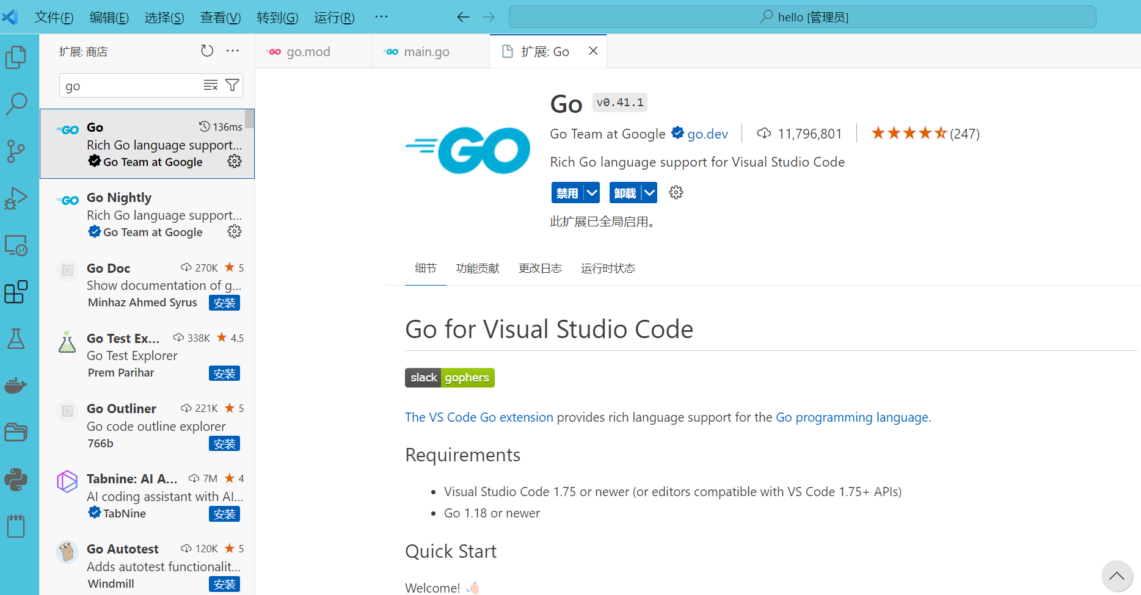The image size is (1141, 595).
Task: Install the Go Test Explorer extension
Action: point(224,373)
